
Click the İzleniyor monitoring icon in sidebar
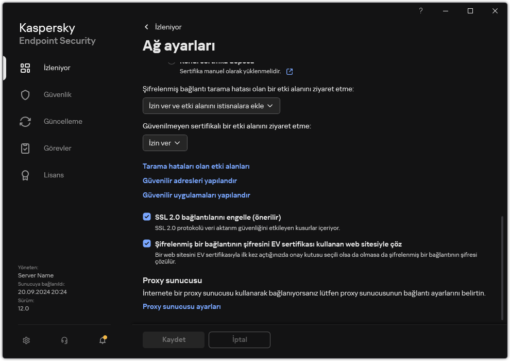click(x=25, y=68)
